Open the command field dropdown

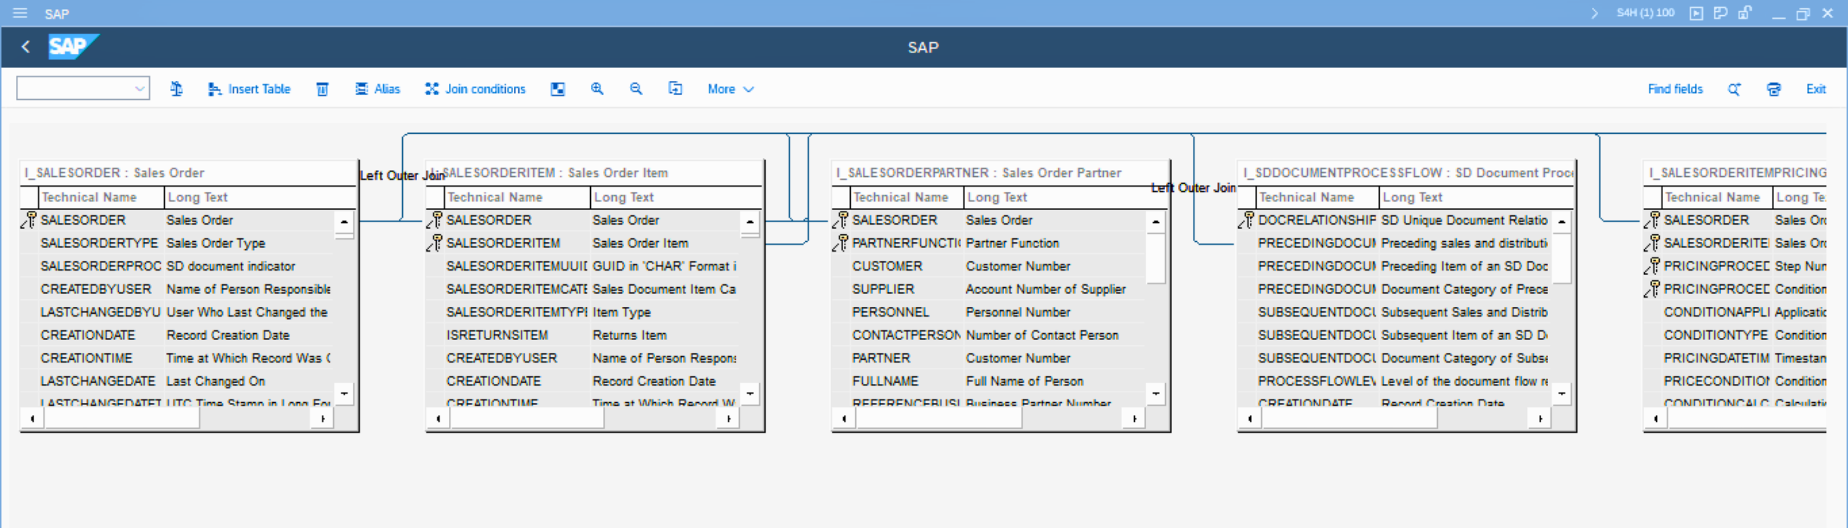pos(139,89)
